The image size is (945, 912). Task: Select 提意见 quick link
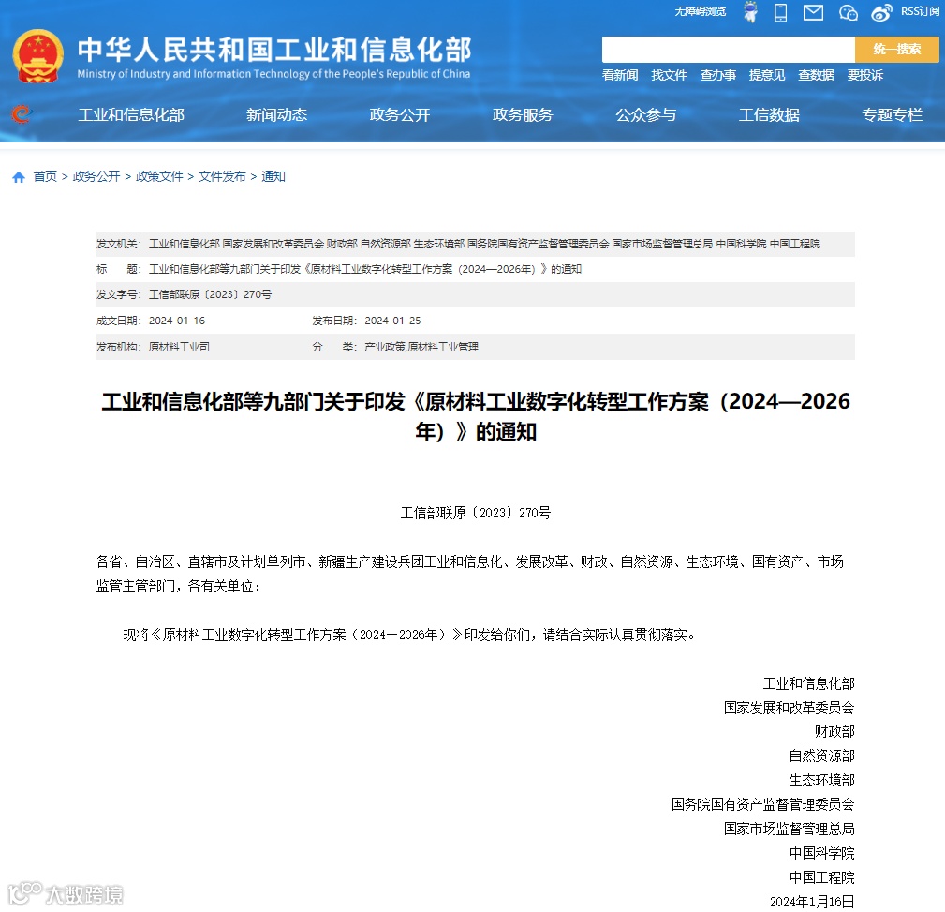[x=767, y=75]
